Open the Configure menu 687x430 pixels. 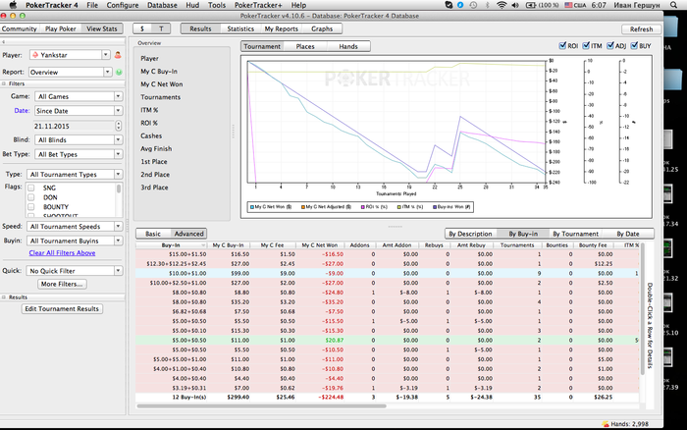tap(123, 5)
